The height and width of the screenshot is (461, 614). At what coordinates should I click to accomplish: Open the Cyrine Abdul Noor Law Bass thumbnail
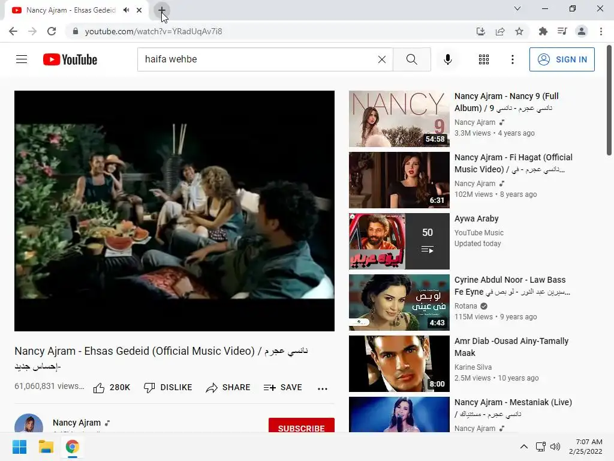pyautogui.click(x=399, y=303)
